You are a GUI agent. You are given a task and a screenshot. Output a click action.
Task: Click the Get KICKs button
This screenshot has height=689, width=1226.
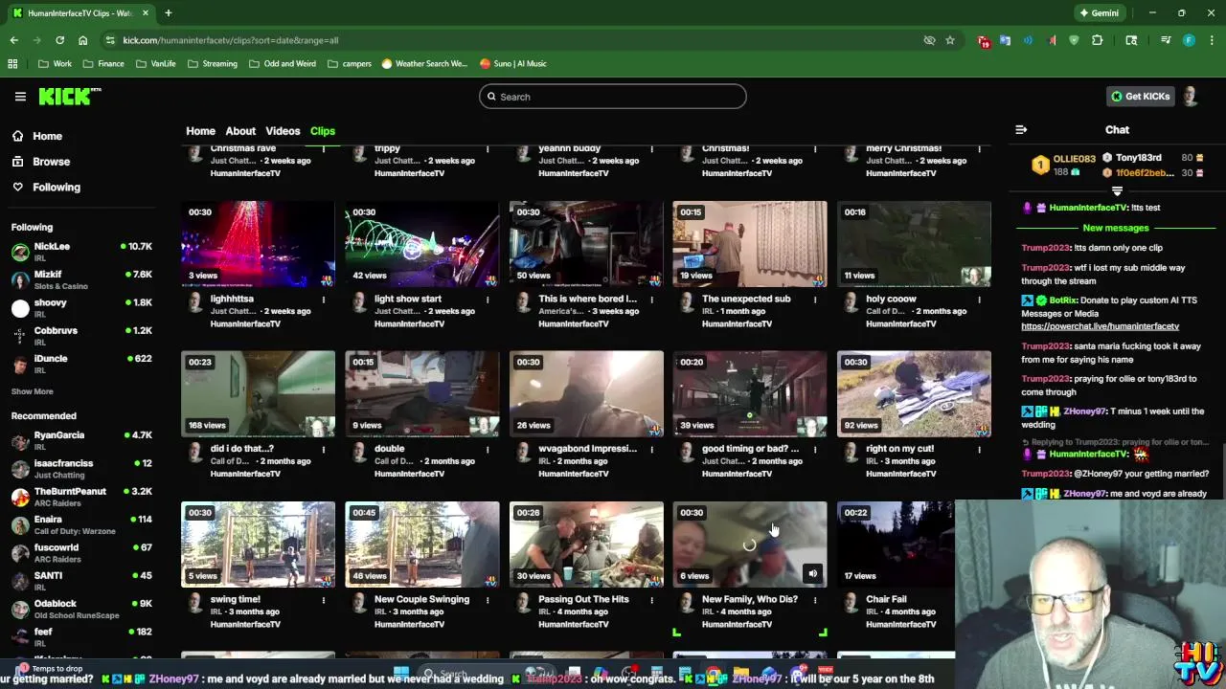[x=1140, y=97]
